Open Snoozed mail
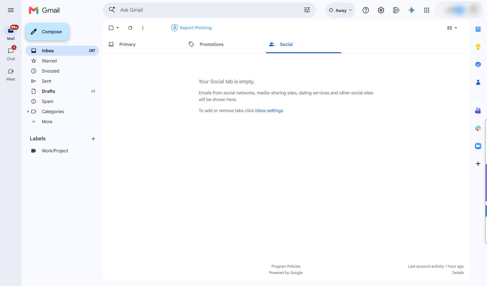The height and width of the screenshot is (286, 487). [62, 71]
